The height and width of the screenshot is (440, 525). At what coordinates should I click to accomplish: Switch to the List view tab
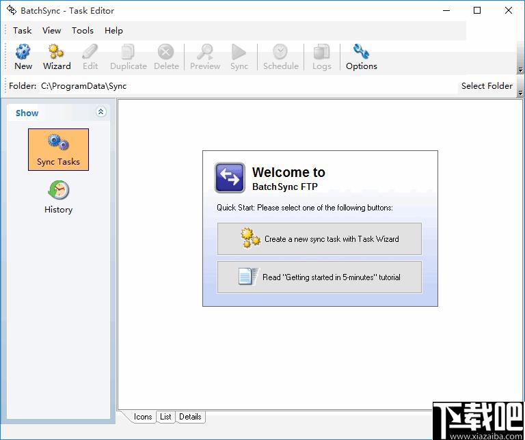click(165, 417)
